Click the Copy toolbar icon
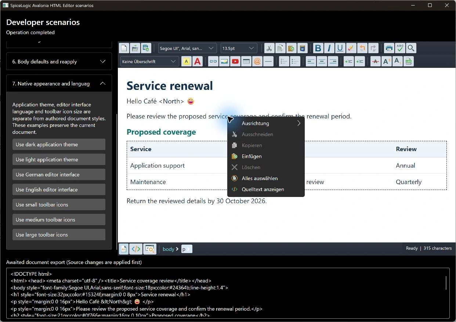456x322 pixels. (x=280, y=48)
